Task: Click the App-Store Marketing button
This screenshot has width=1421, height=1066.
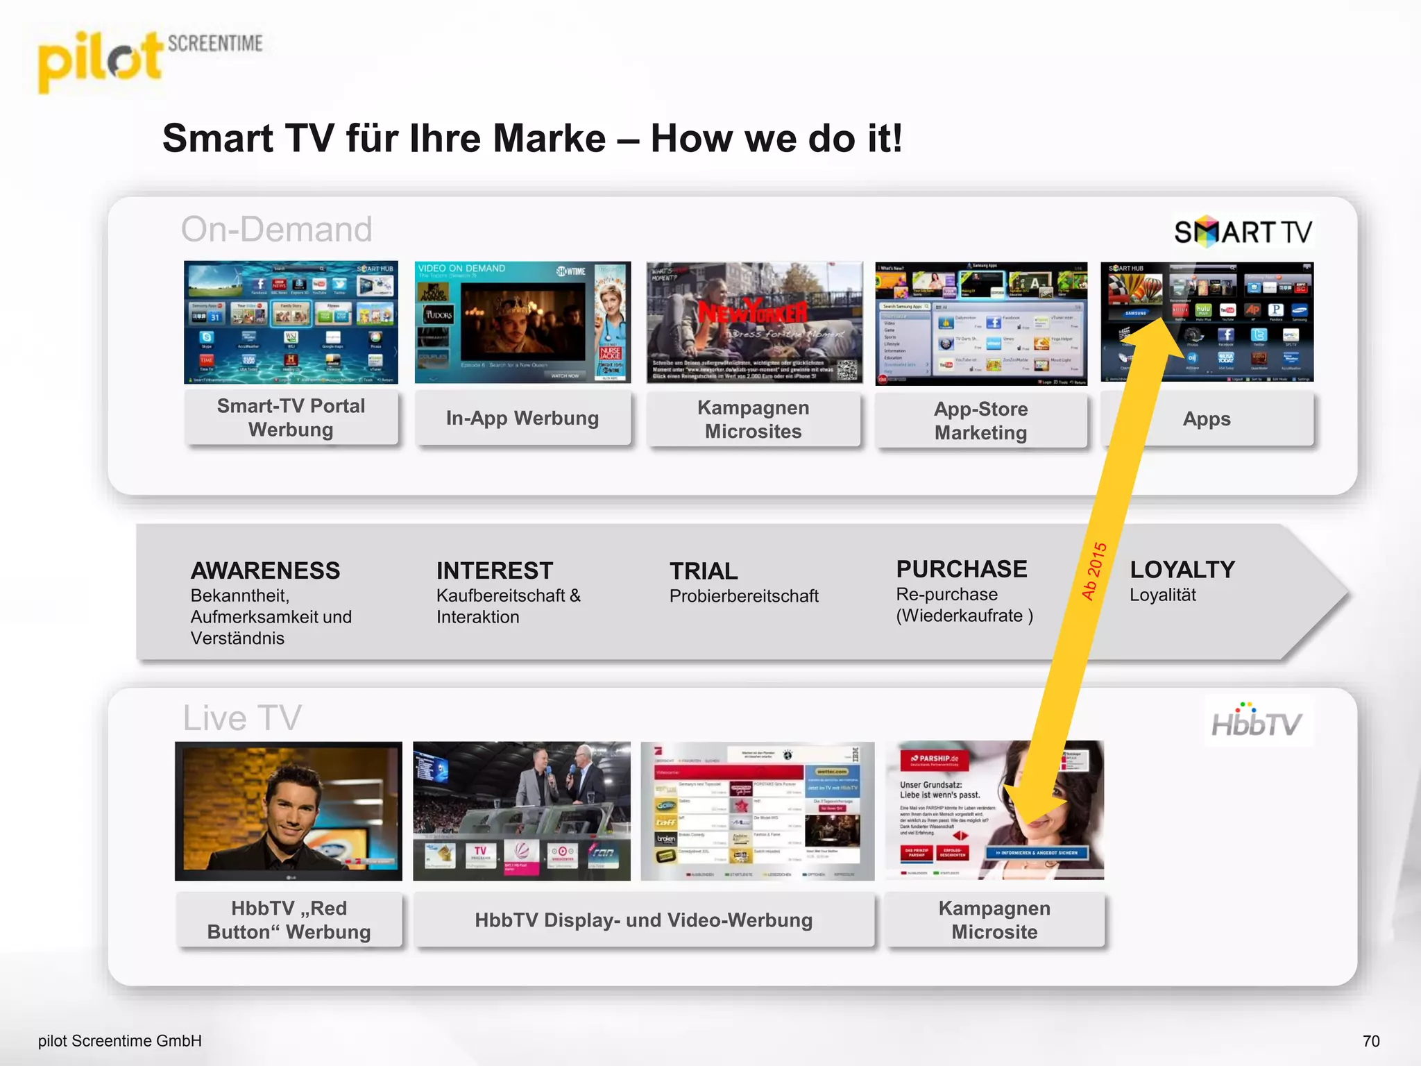Action: tap(980, 421)
